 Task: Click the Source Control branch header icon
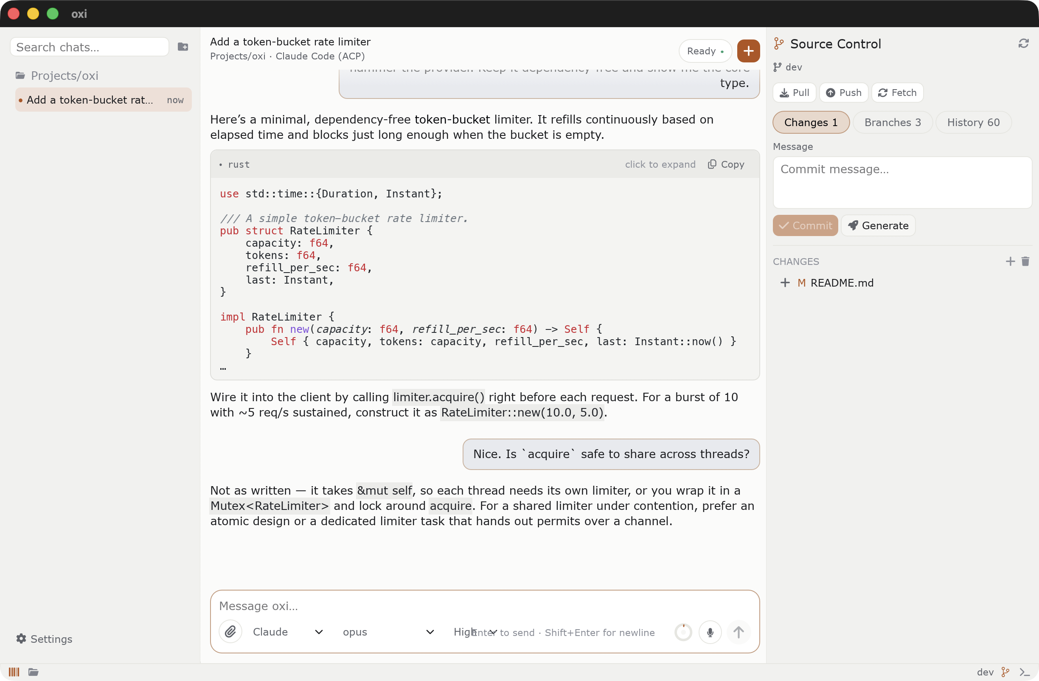(x=779, y=44)
